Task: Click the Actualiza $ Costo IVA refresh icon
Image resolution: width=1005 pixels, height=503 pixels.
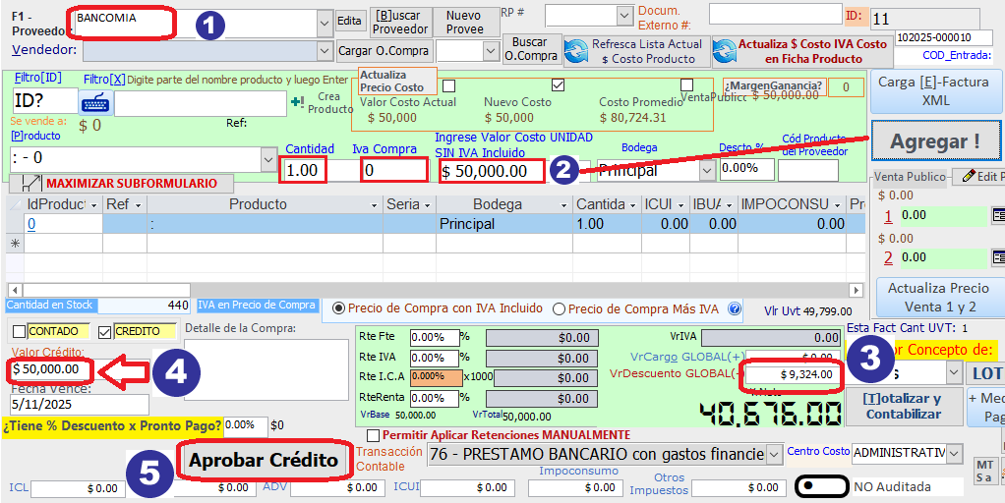Action: (x=725, y=51)
